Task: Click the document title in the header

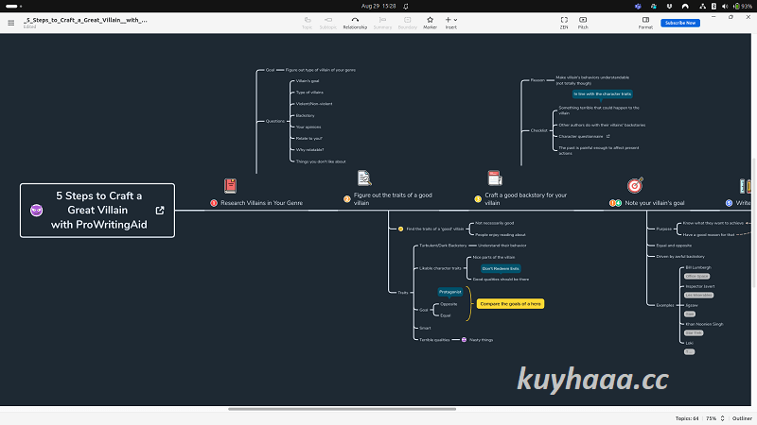Action: pyautogui.click(x=85, y=20)
